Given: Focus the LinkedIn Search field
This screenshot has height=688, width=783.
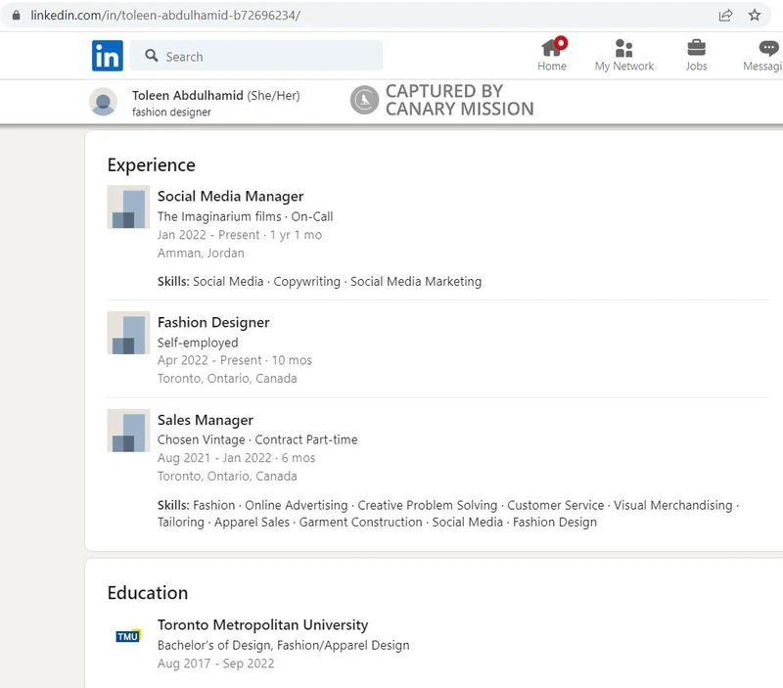Looking at the screenshot, I should click(256, 56).
